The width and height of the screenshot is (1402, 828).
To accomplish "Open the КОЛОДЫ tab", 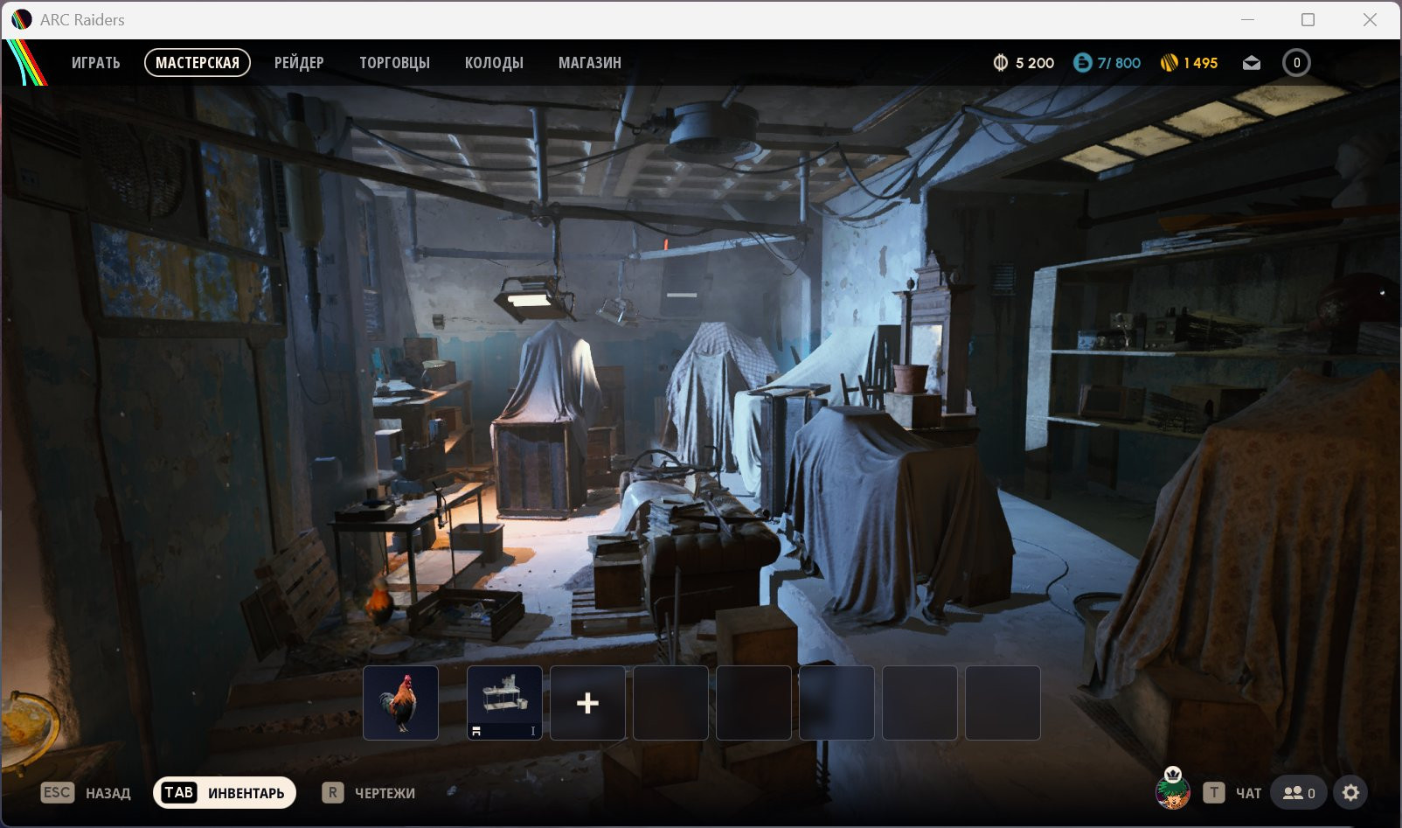I will 494,63.
